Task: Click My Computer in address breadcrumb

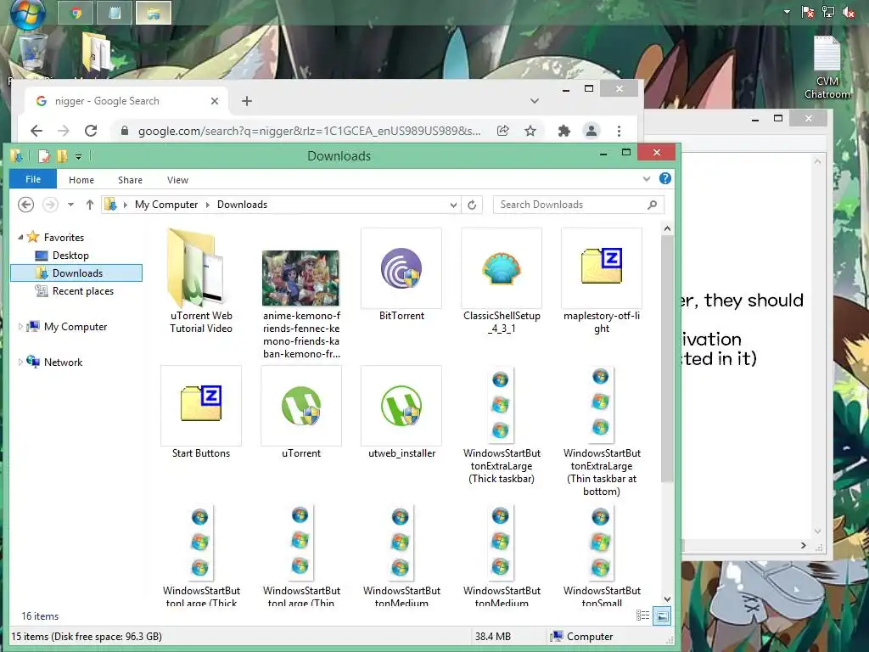Action: click(x=166, y=205)
